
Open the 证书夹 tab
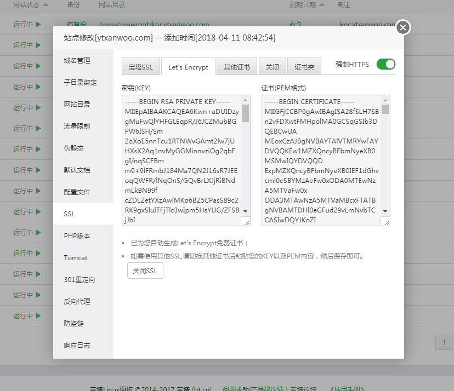(x=304, y=67)
